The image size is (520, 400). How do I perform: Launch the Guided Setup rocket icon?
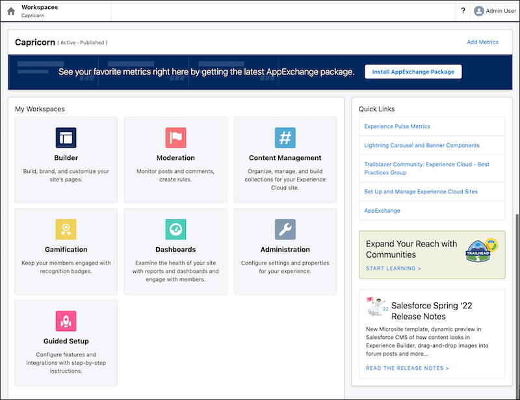pyautogui.click(x=66, y=321)
